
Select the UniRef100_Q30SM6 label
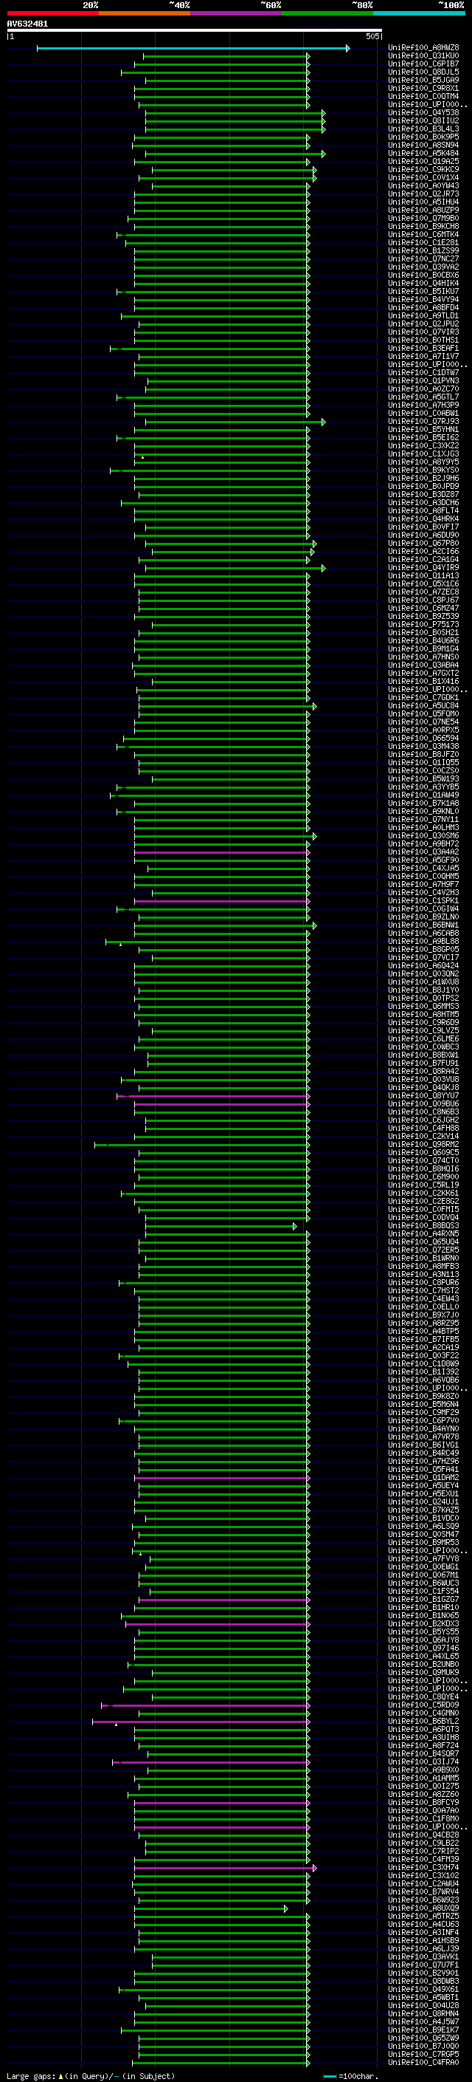423,836
